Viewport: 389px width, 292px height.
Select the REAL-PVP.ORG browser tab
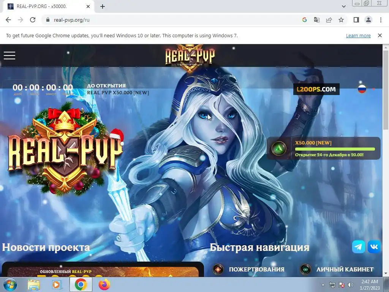pos(48,6)
